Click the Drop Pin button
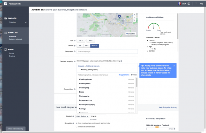This screenshot has height=133, width=206. click(131, 34)
